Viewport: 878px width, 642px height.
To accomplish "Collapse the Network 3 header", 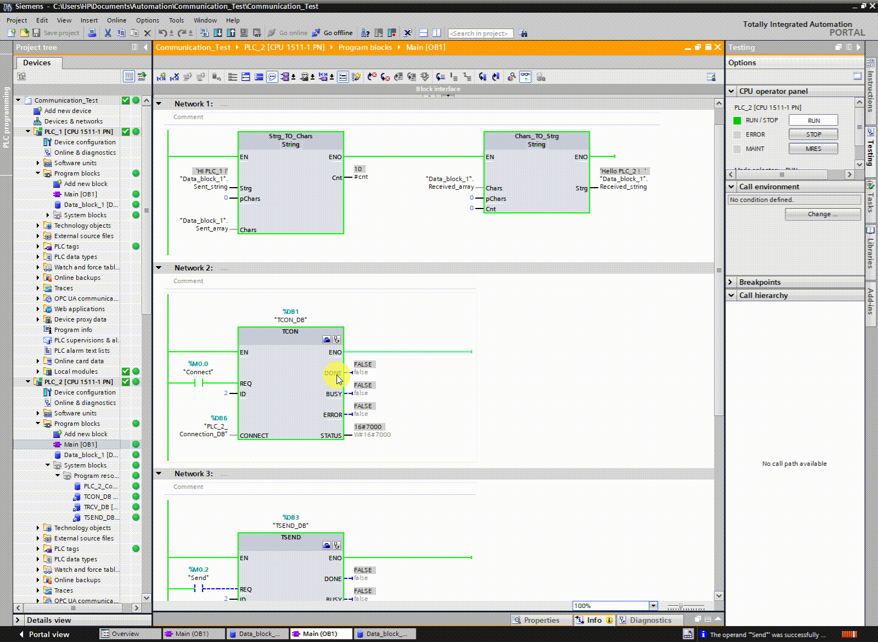I will [159, 474].
